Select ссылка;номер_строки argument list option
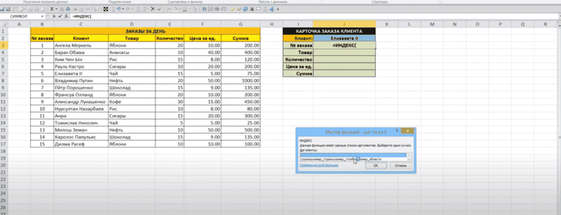This screenshot has height=215, width=561. 353,159
